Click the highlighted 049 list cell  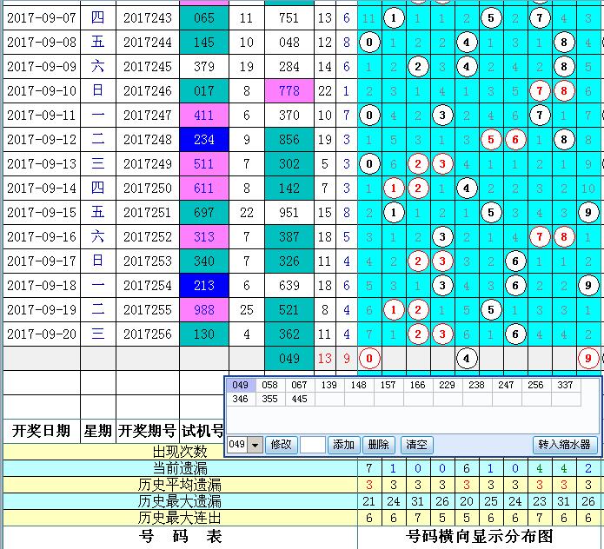(240, 385)
